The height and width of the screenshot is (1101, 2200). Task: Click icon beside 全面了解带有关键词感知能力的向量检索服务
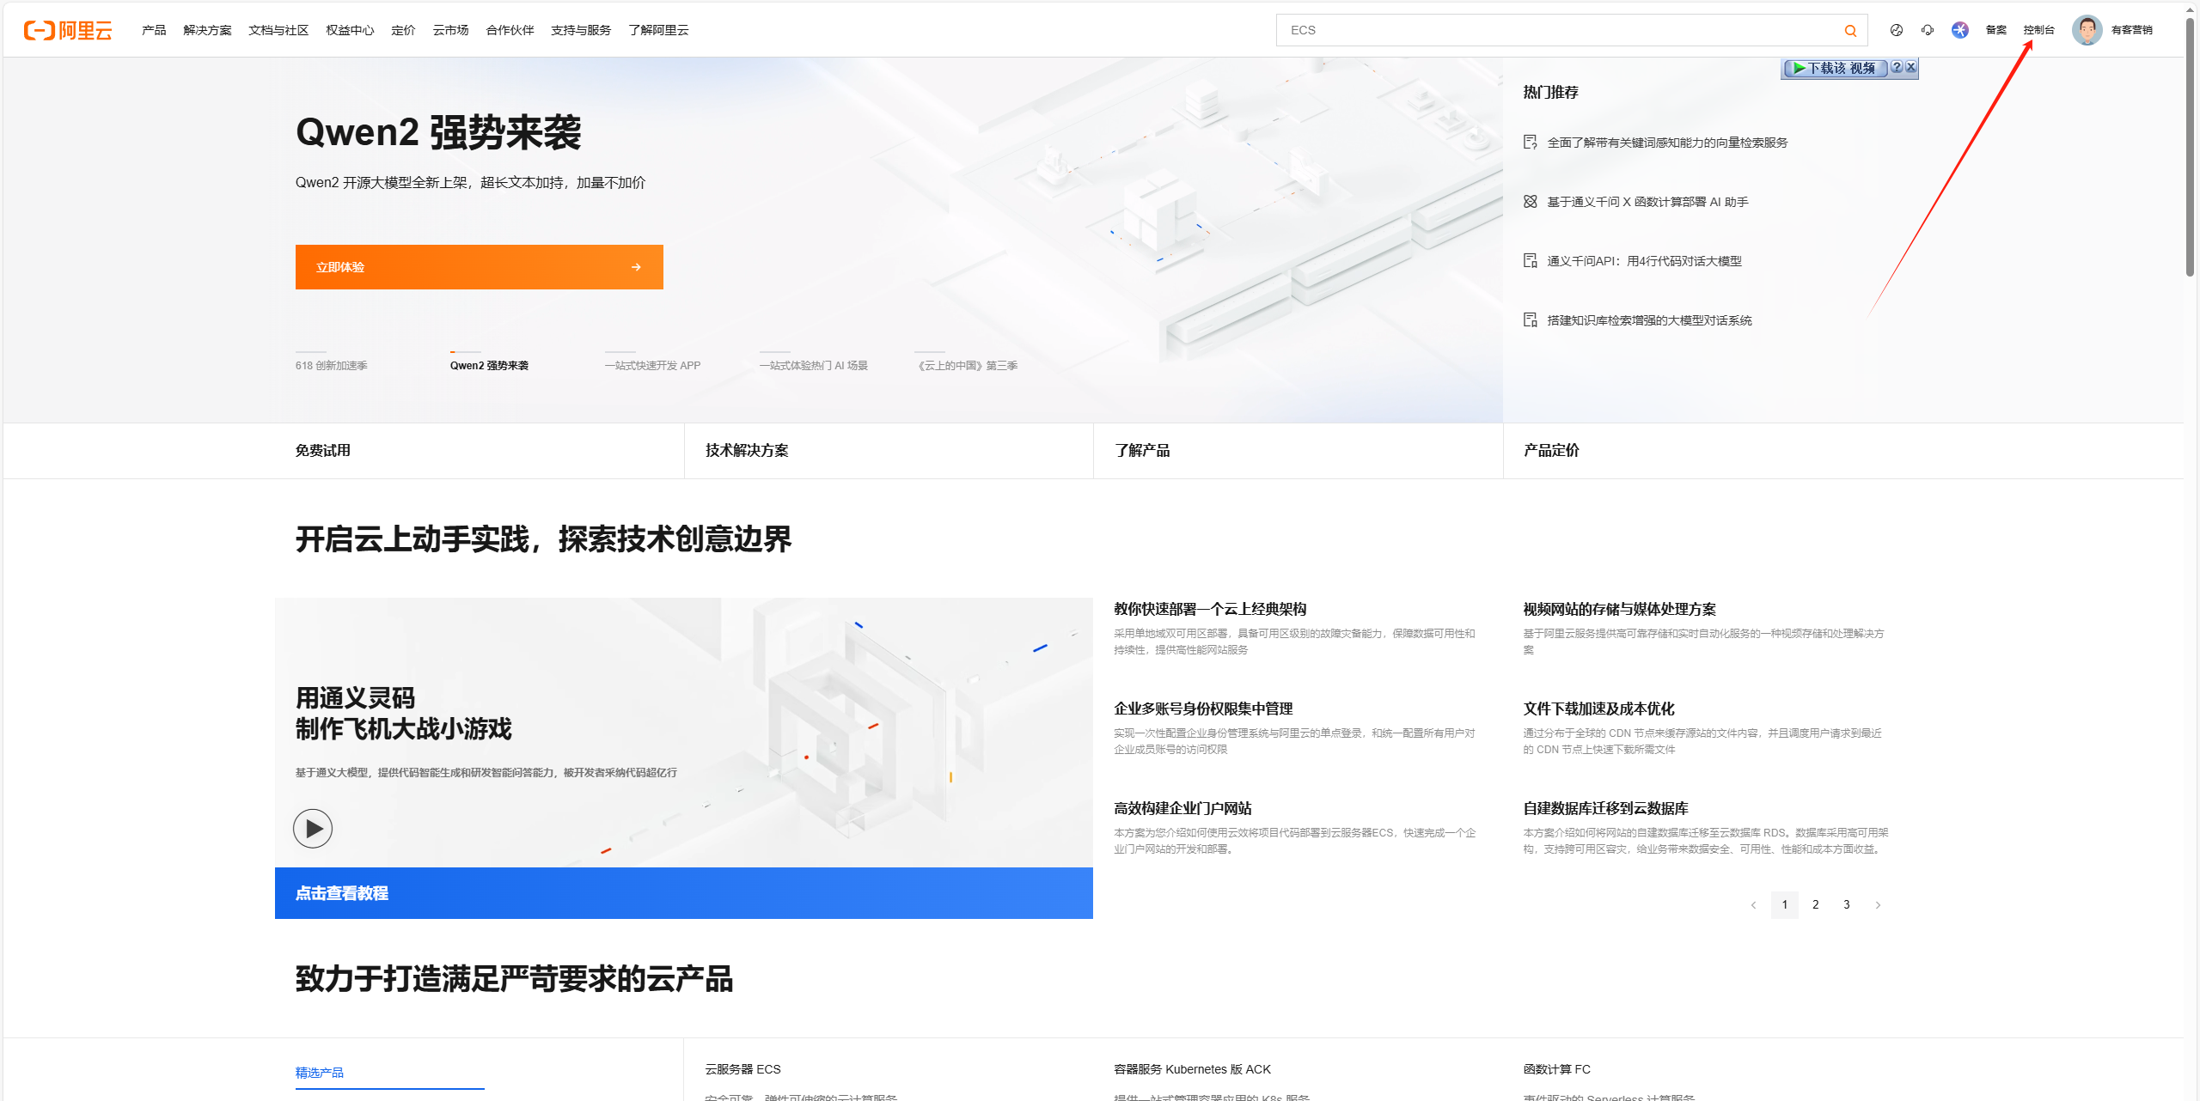1530,143
